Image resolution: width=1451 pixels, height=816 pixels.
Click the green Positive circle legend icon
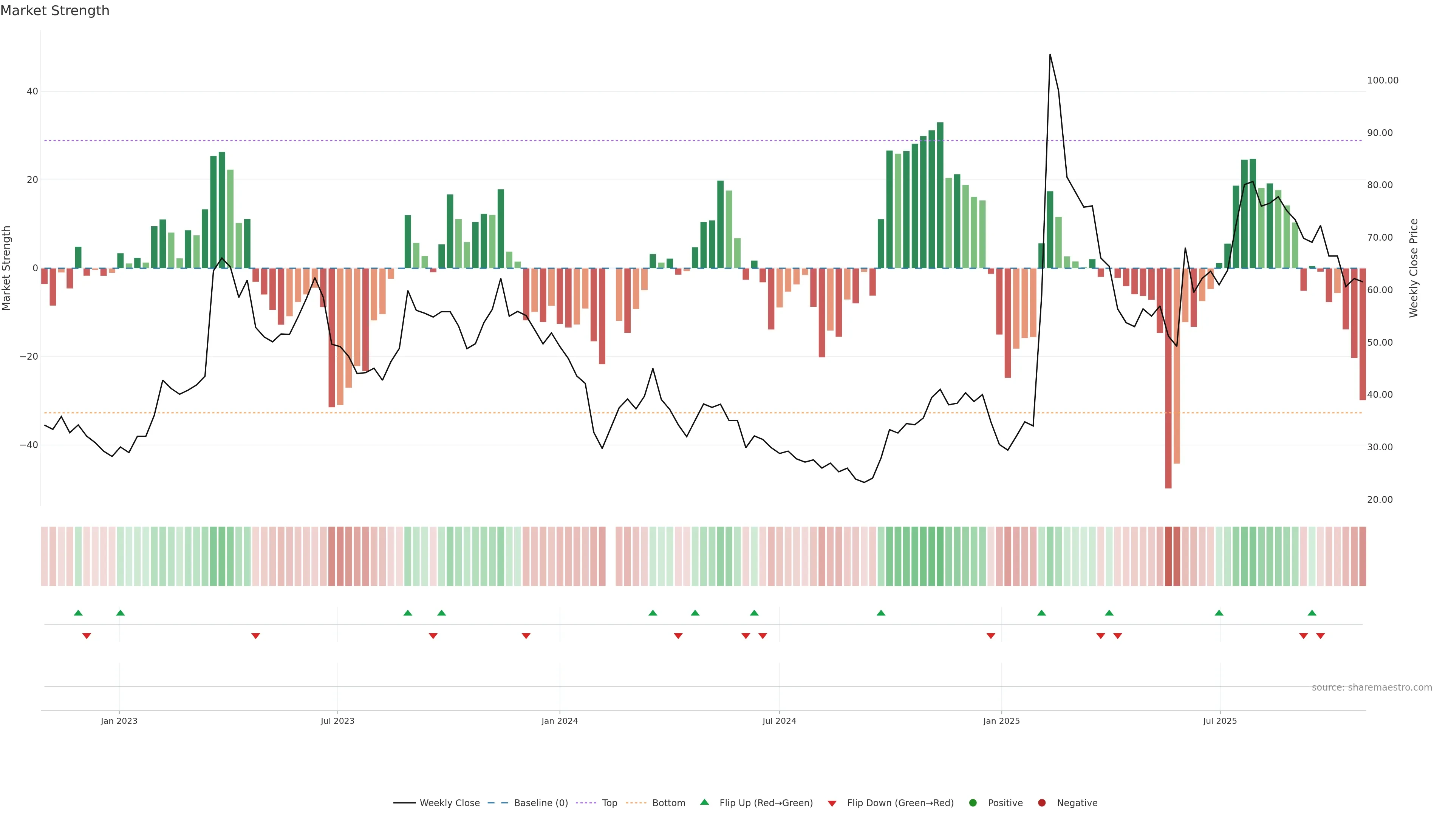pyautogui.click(x=973, y=802)
